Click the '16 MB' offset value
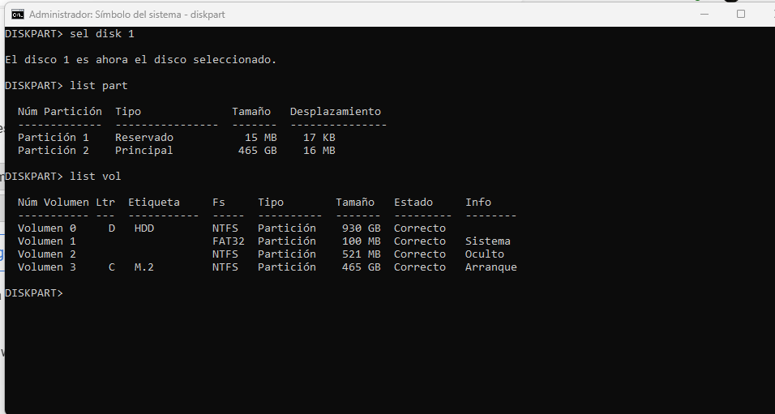This screenshot has width=775, height=414. point(319,150)
